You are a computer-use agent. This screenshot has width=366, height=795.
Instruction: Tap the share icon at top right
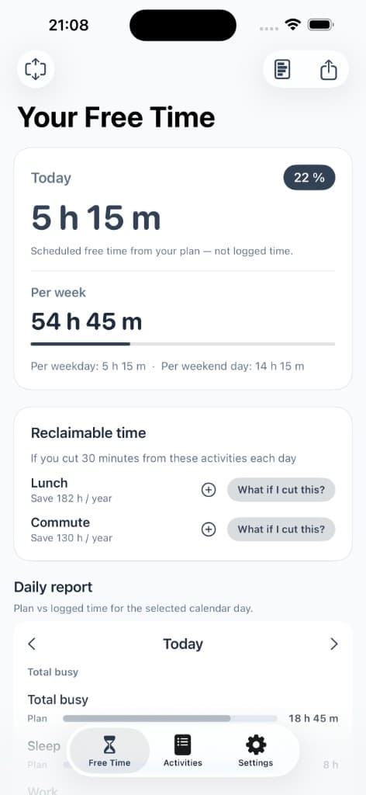coord(329,69)
